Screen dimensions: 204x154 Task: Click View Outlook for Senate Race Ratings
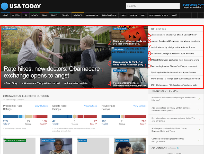point(90,106)
